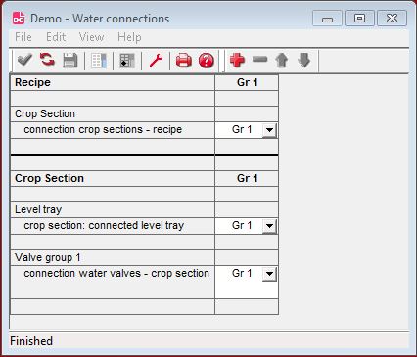Click the table grid view icon

tap(127, 61)
